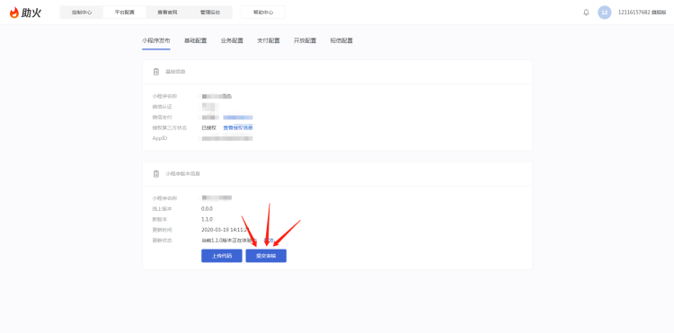Click the round avatar labeled 12

coord(605,13)
